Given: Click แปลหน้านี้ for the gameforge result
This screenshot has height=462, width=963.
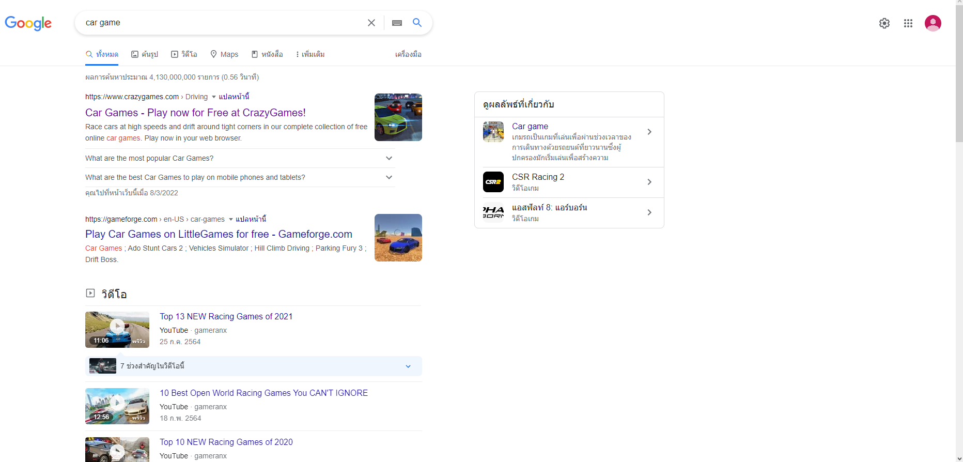Looking at the screenshot, I should [x=251, y=219].
